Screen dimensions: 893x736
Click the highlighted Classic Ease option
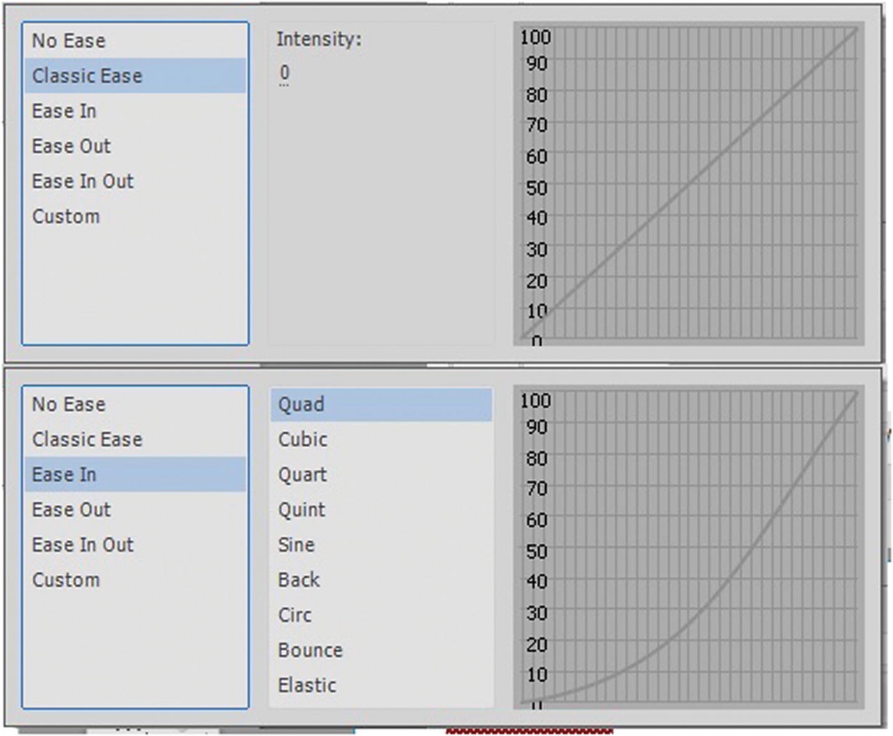[x=87, y=76]
